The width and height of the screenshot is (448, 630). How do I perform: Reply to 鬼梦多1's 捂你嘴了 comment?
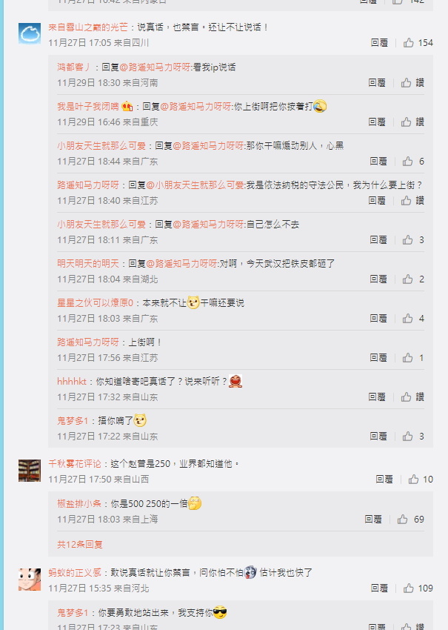pyautogui.click(x=378, y=436)
